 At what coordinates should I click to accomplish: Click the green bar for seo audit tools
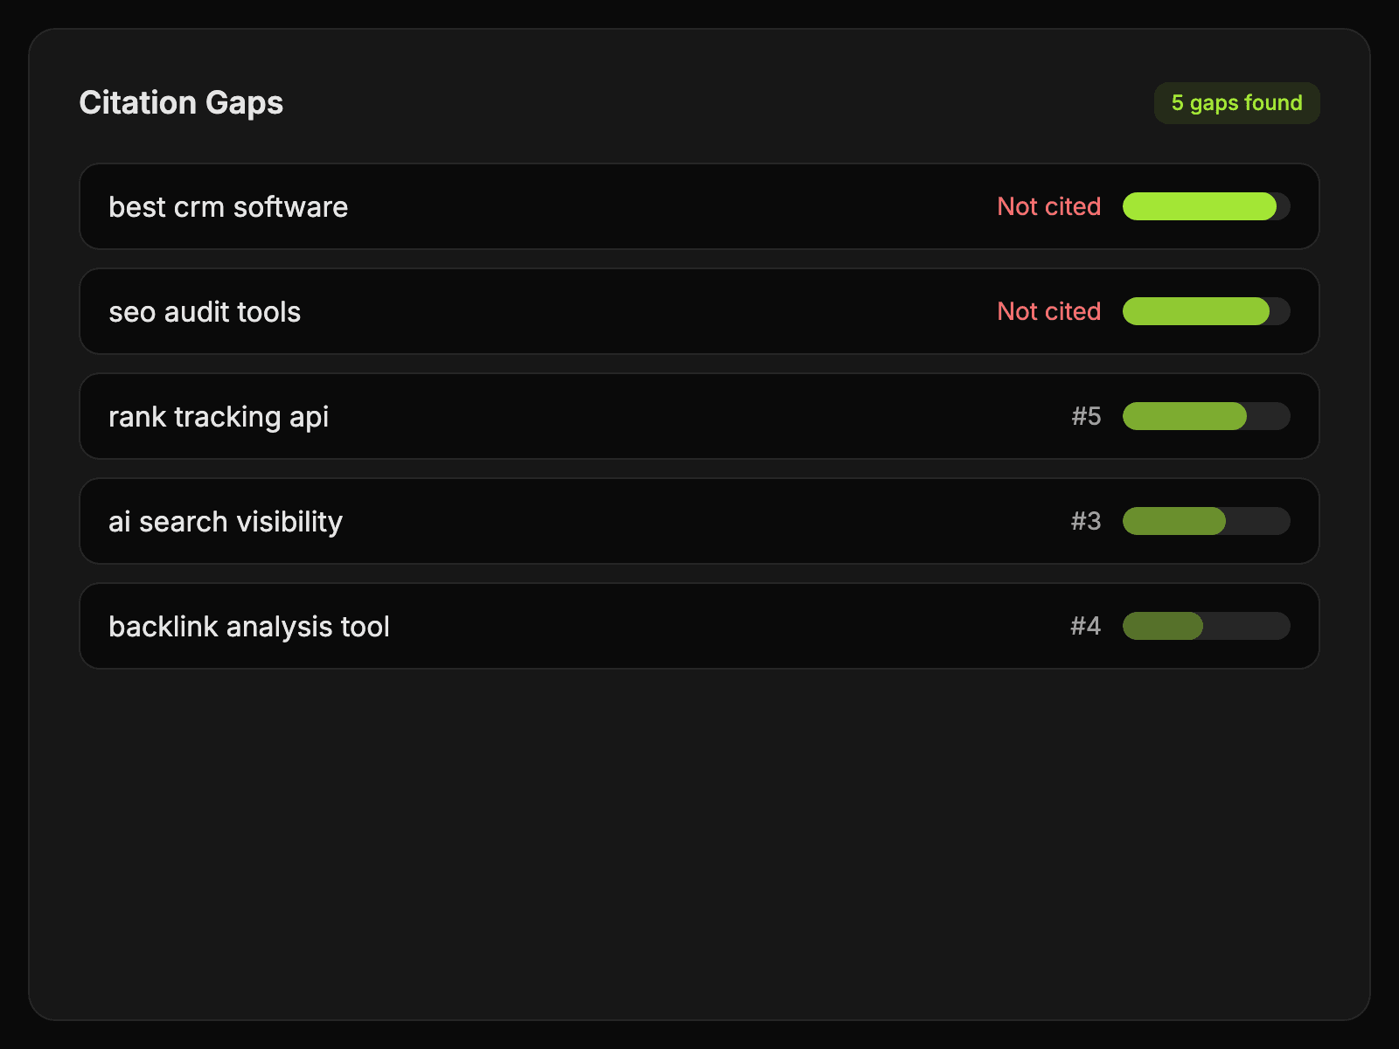click(1196, 311)
